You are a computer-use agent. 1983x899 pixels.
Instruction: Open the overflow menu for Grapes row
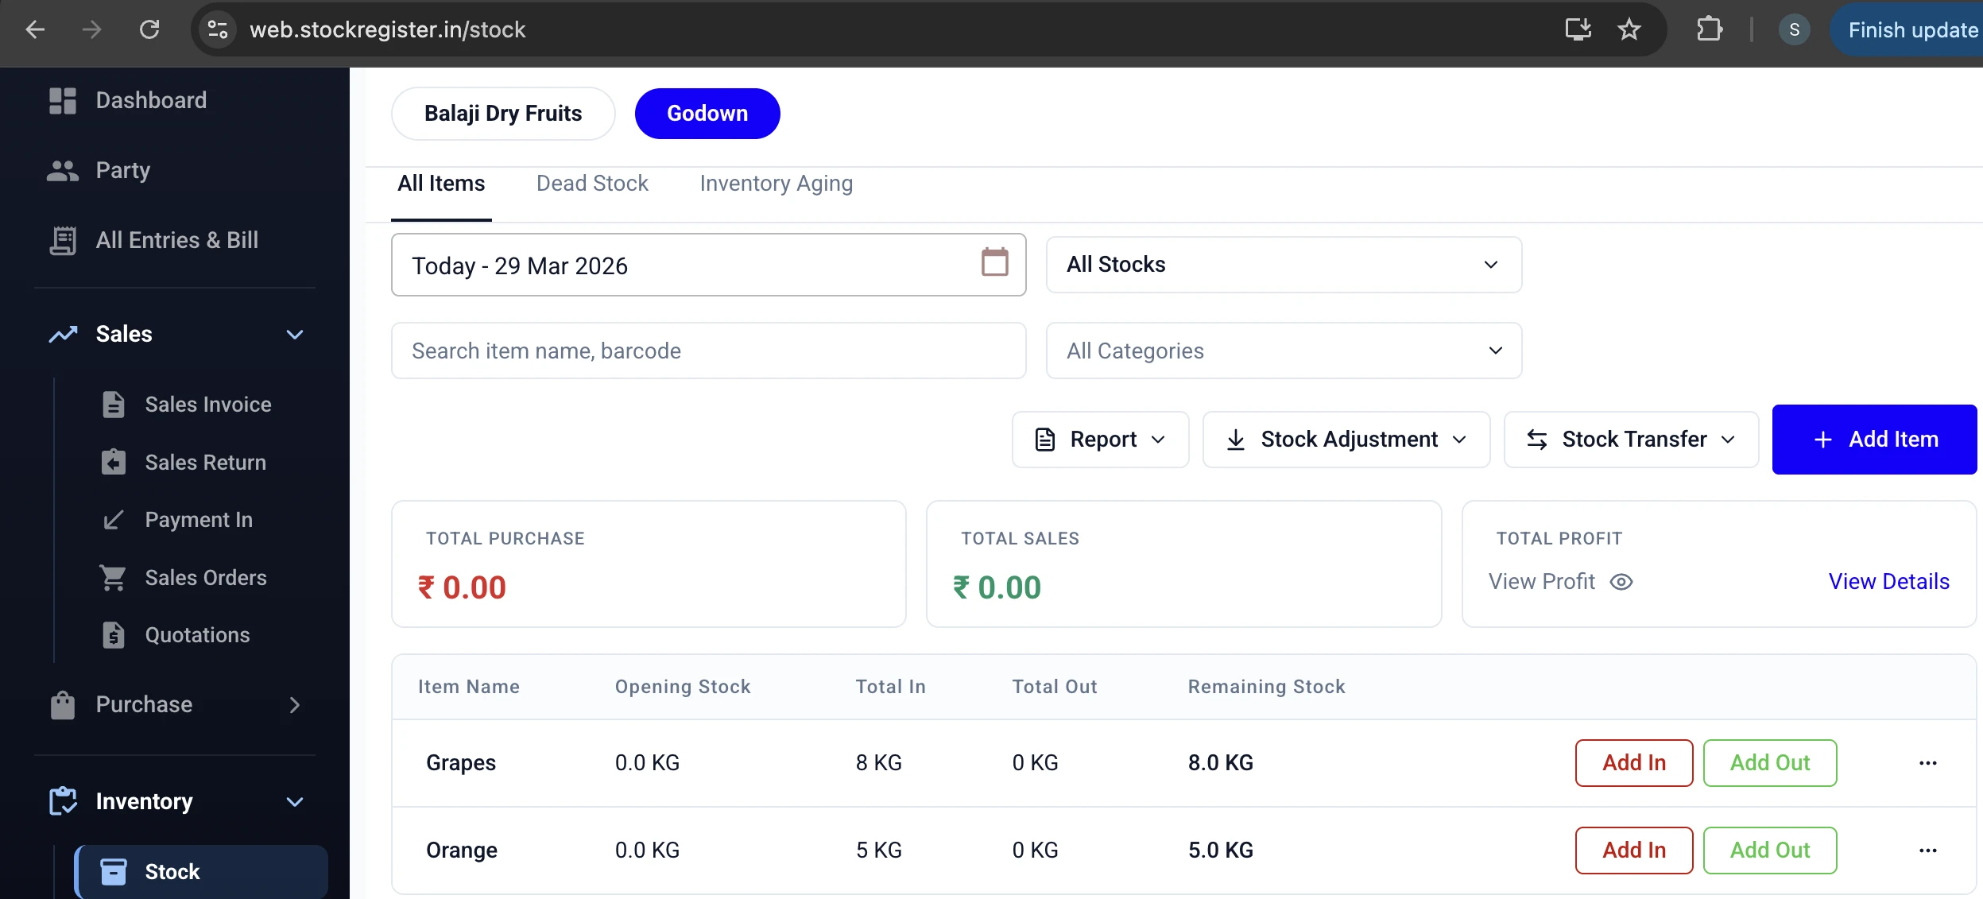point(1929,762)
